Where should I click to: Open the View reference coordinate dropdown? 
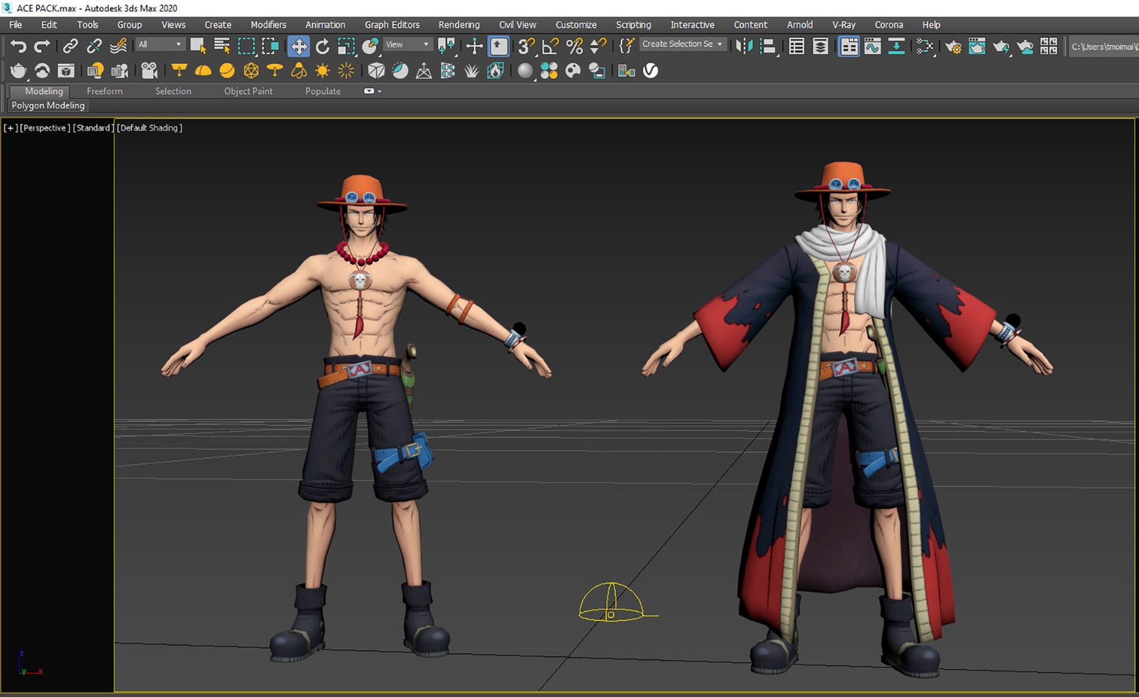point(407,45)
